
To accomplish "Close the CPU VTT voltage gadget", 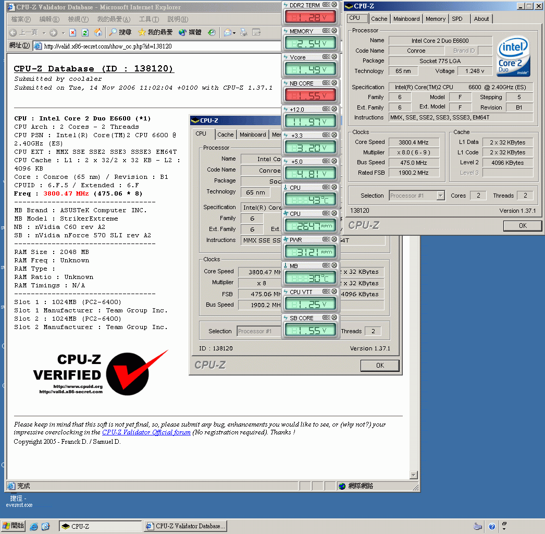I will (335, 292).
